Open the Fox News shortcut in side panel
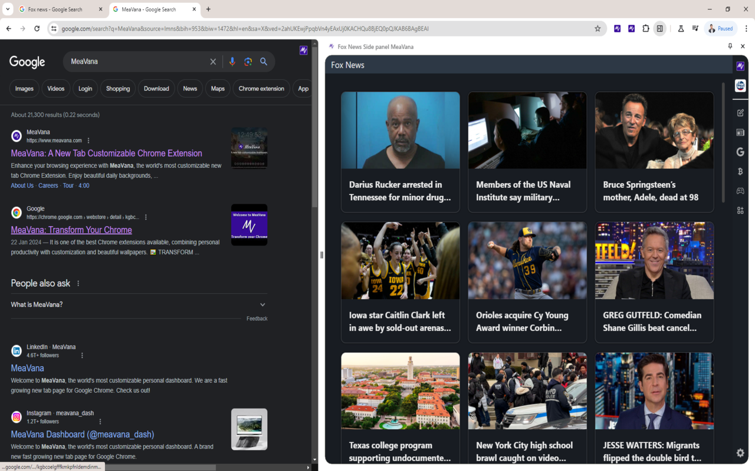 (740, 86)
